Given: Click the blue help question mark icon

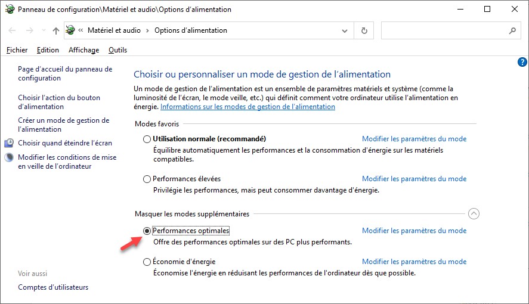Looking at the screenshot, I should [x=522, y=62].
